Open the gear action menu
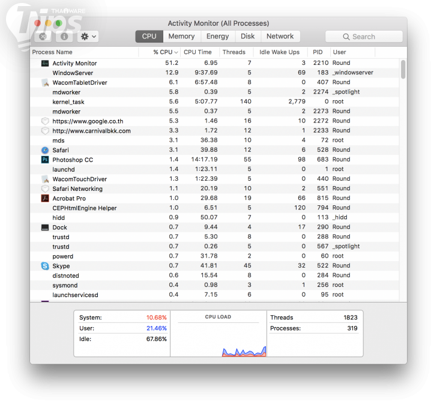437x407 pixels. (x=88, y=37)
